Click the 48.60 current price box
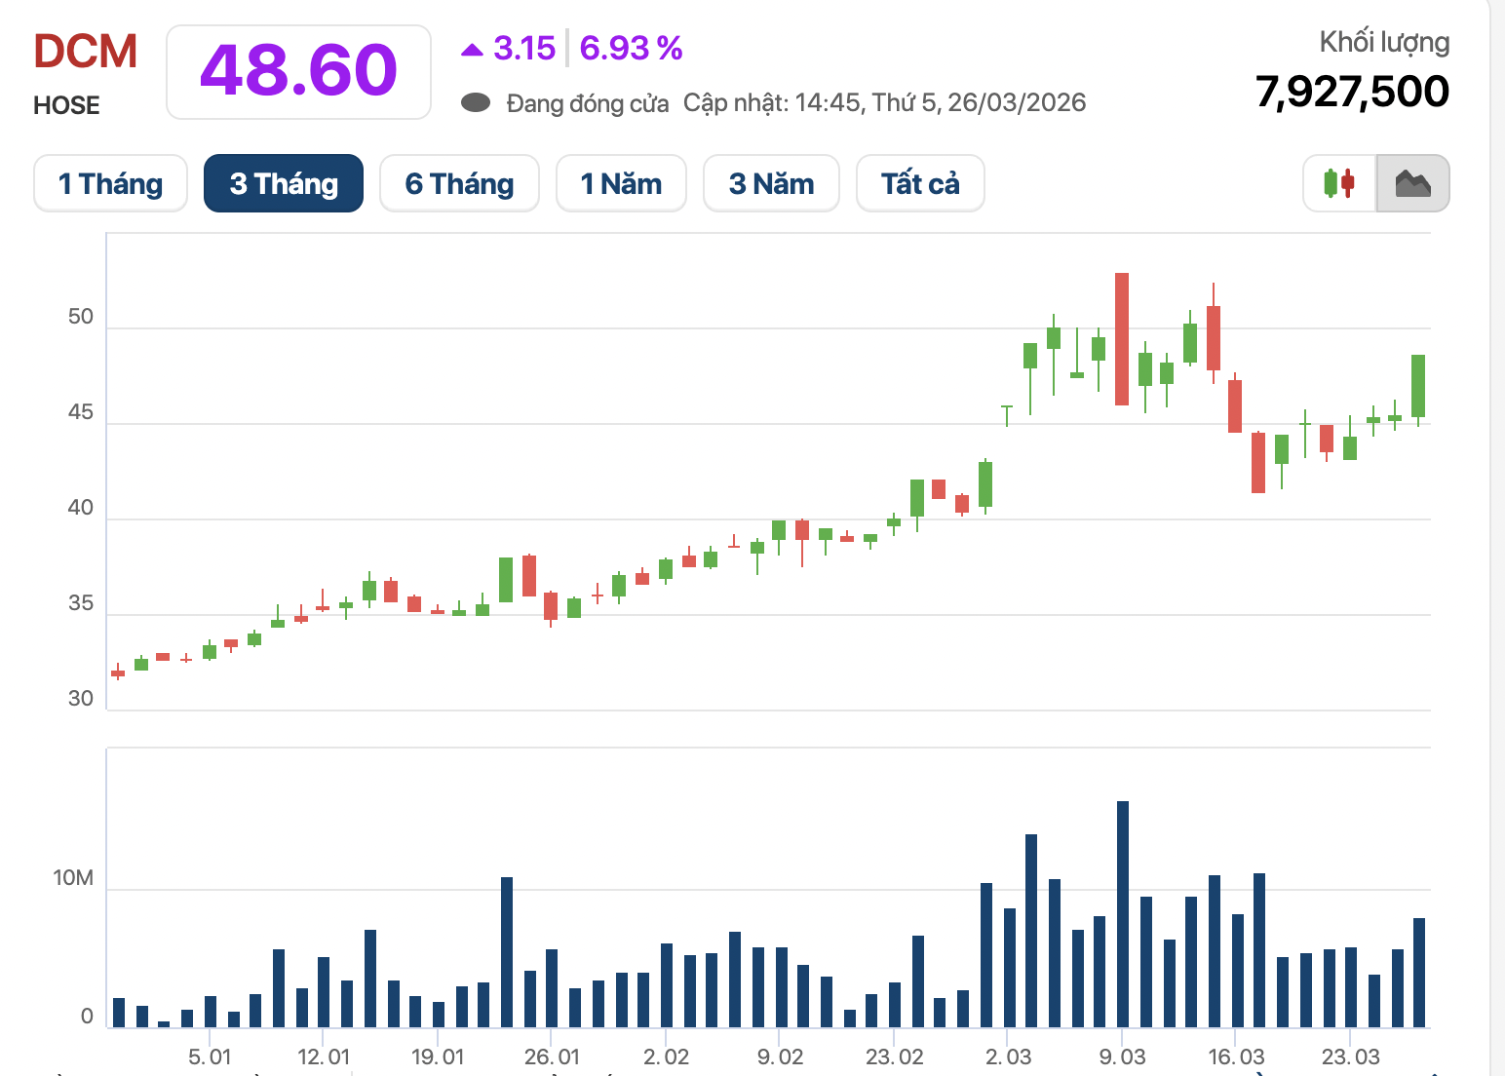The image size is (1505, 1076). (298, 72)
